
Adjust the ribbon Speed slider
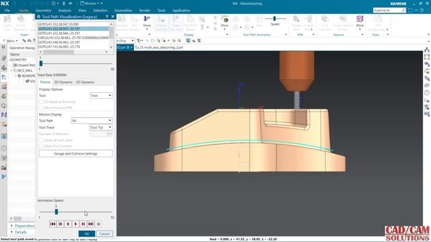274,18
